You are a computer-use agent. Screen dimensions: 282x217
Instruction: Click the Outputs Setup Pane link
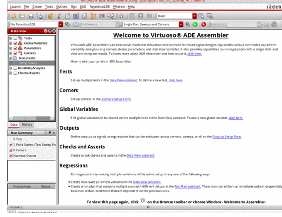click(x=227, y=137)
